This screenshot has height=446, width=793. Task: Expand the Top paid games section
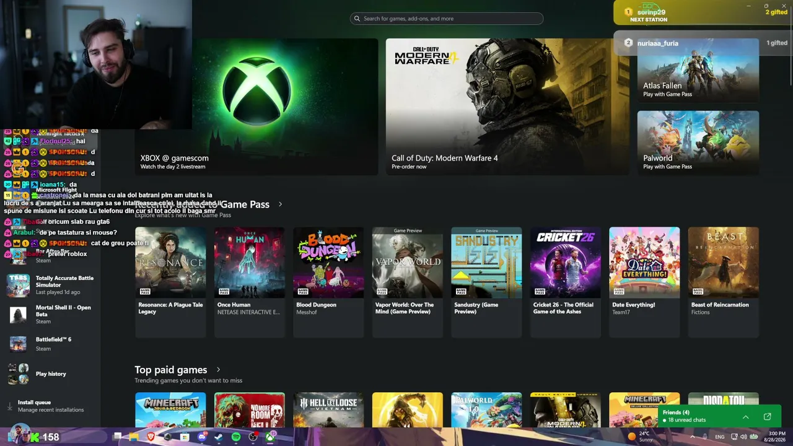click(x=218, y=370)
